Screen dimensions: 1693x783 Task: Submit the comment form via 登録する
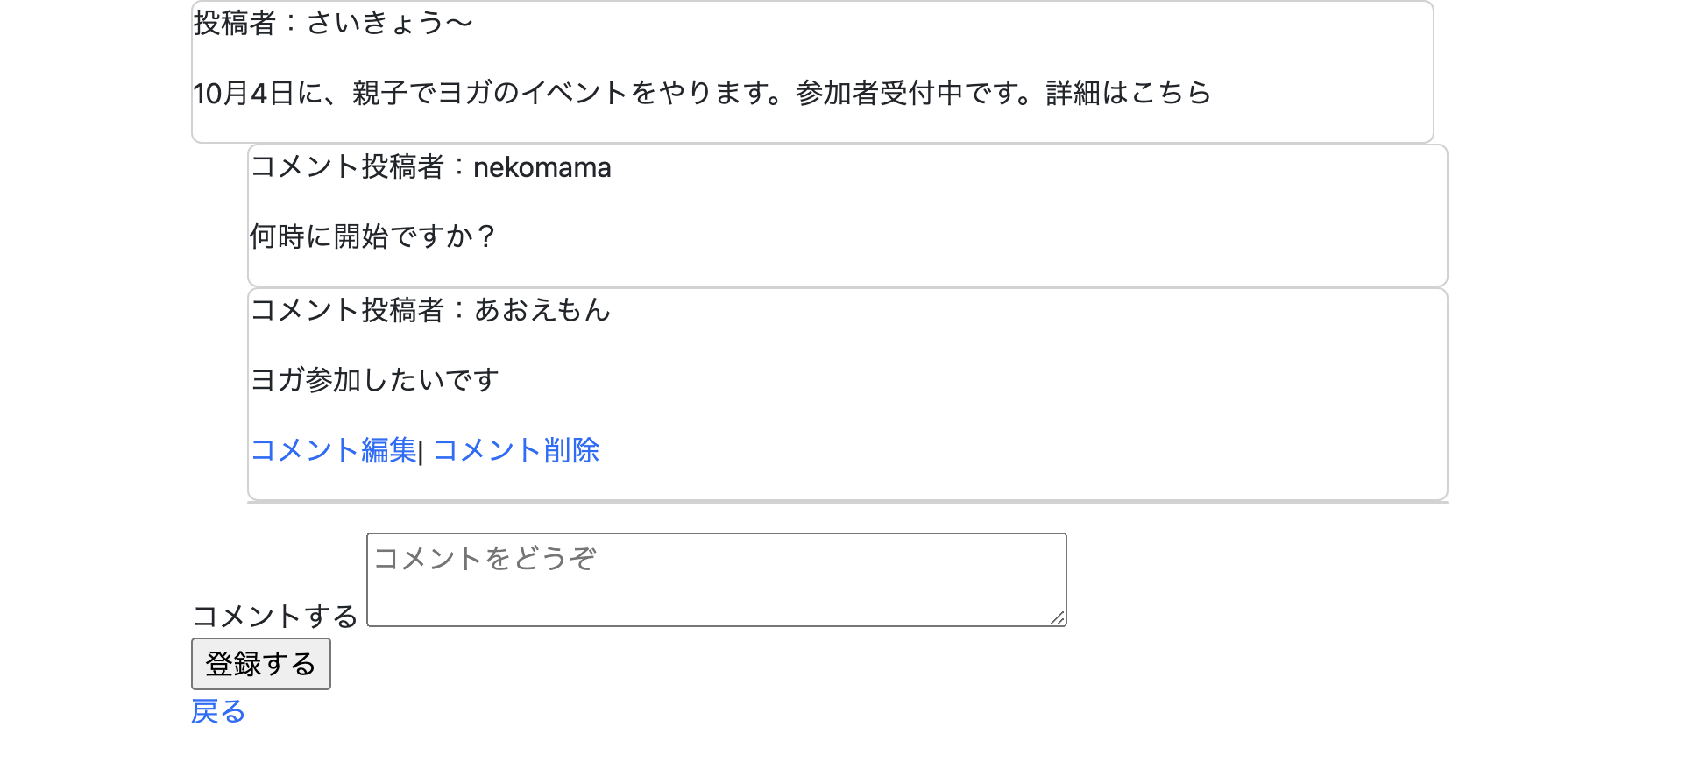click(260, 663)
